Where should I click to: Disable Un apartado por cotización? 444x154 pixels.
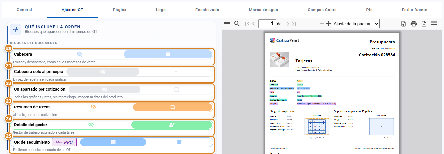(104, 89)
